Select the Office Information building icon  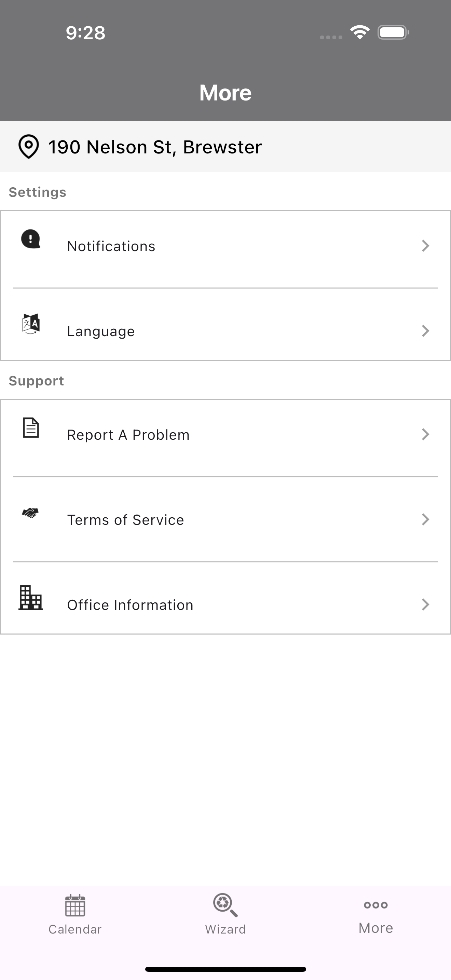point(30,598)
